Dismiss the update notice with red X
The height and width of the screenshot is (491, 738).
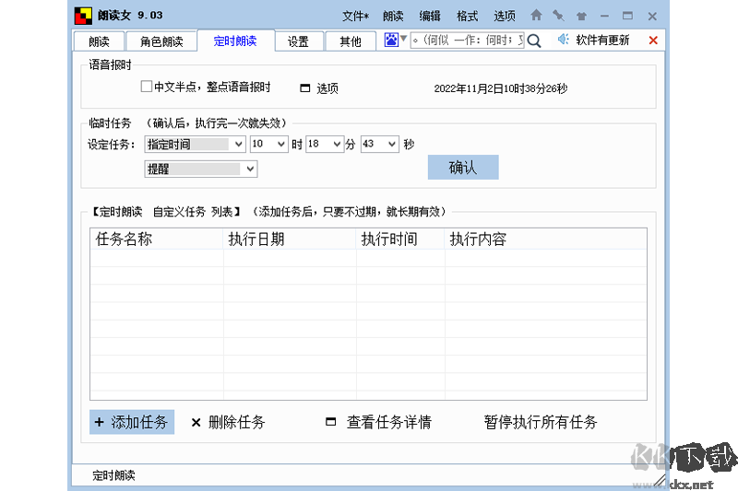tap(653, 41)
